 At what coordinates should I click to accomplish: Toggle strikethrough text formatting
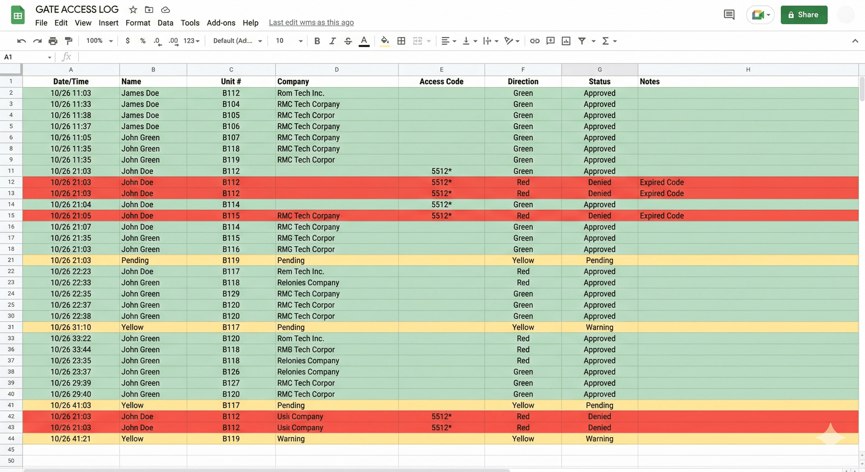coord(348,41)
